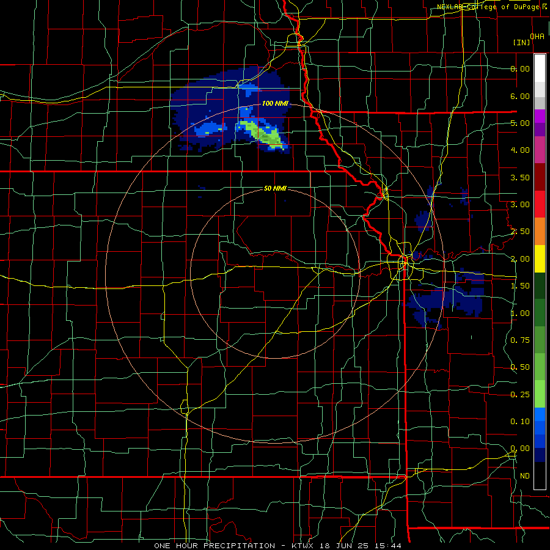This screenshot has height=550, width=550.
Task: Select the 6.00 legend value
Action: [520, 96]
